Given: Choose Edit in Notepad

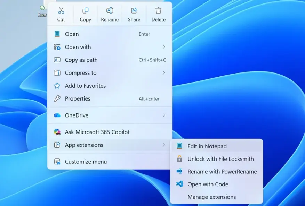Looking at the screenshot, I should [x=217, y=146].
